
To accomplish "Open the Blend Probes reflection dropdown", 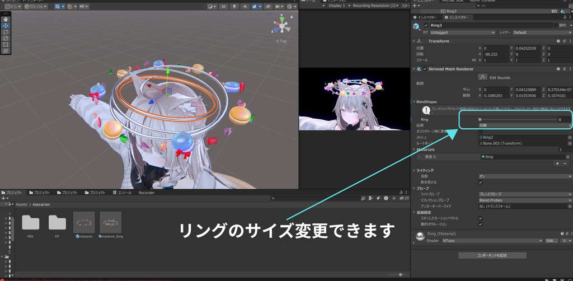I will click(525, 200).
